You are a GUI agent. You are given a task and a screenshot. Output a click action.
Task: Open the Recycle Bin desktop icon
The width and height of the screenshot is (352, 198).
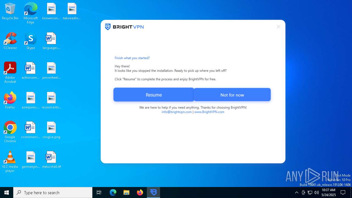point(10,12)
